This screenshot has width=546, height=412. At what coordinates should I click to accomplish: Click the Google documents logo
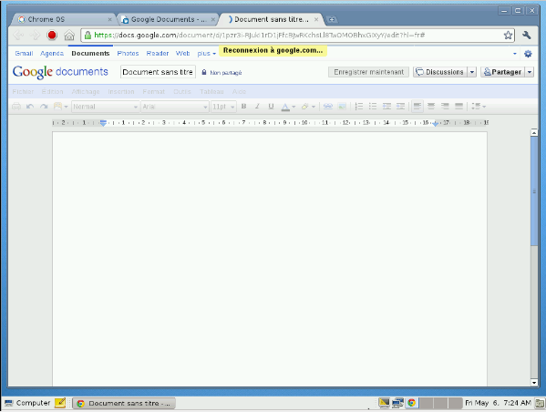[60, 72]
